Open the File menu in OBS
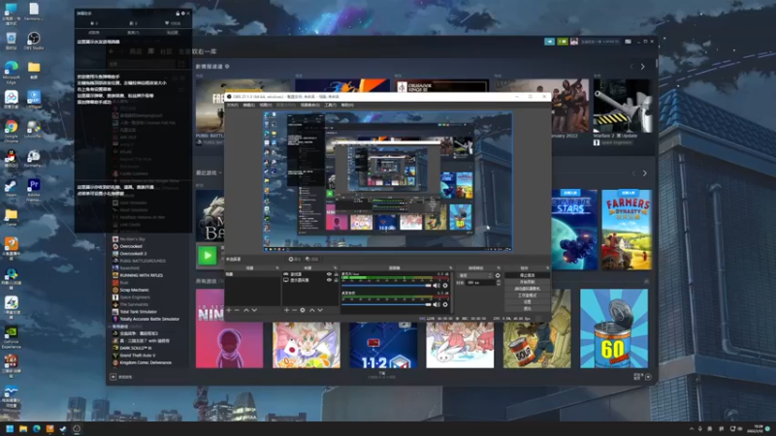Image resolution: width=776 pixels, height=436 pixels. 233,105
